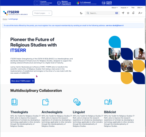The image size is (146, 137).
Task: Open the user account menu icon
Action: (x=140, y=13)
